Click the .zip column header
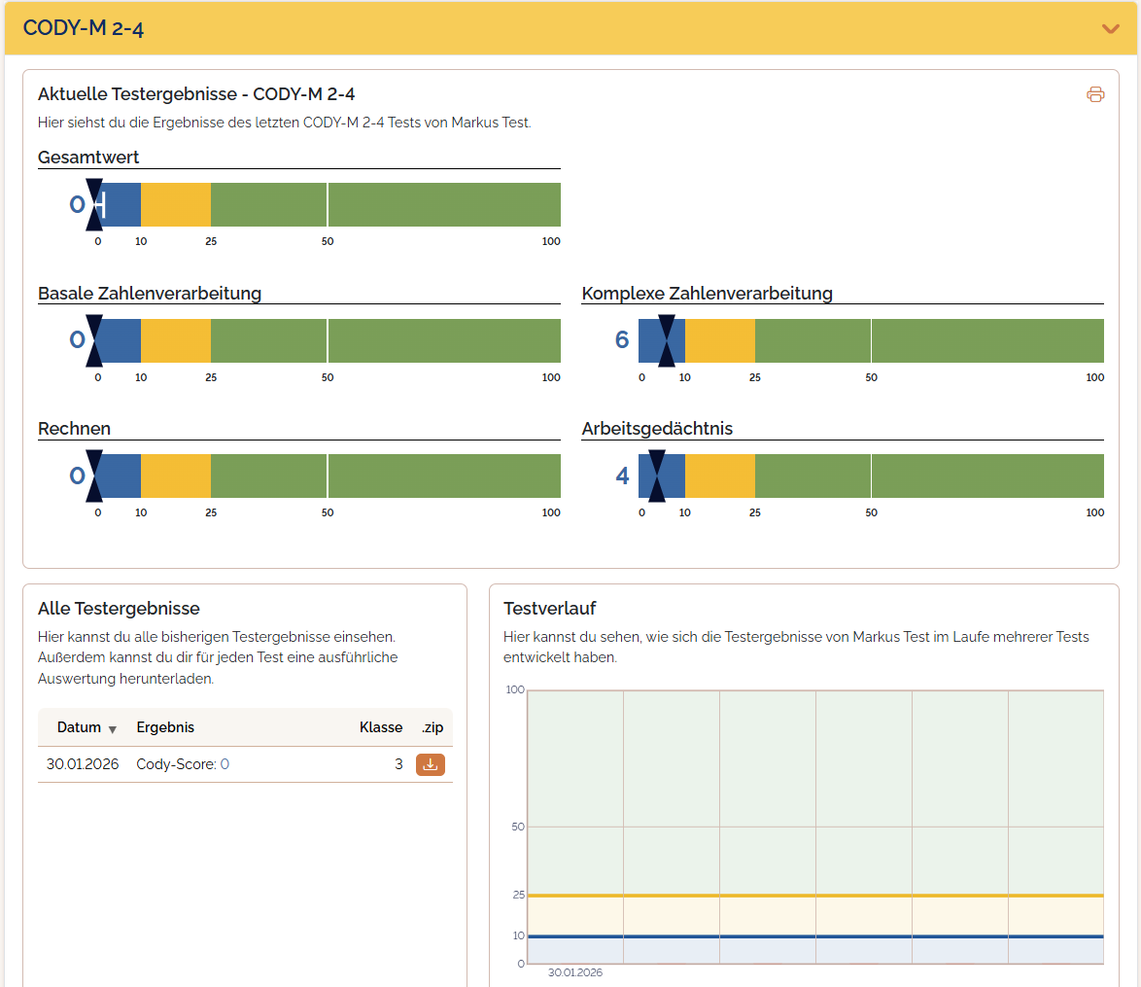The height and width of the screenshot is (987, 1141). tap(431, 727)
